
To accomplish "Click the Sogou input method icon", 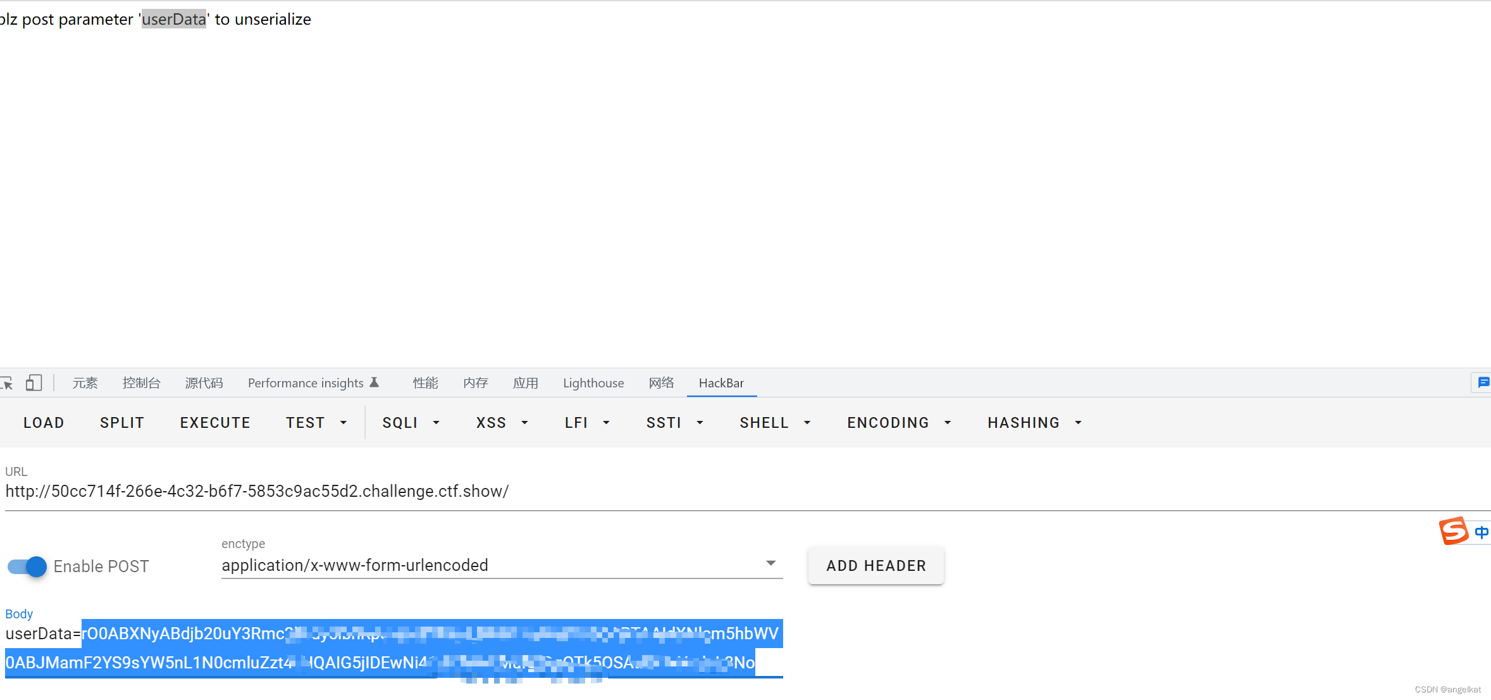I will tap(1453, 531).
